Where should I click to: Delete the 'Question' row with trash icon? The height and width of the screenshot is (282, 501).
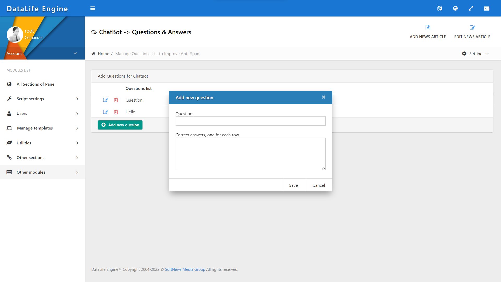(116, 100)
